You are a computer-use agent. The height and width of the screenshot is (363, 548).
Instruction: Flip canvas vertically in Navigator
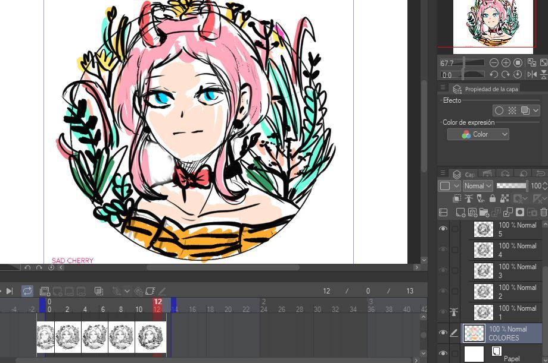click(x=544, y=74)
